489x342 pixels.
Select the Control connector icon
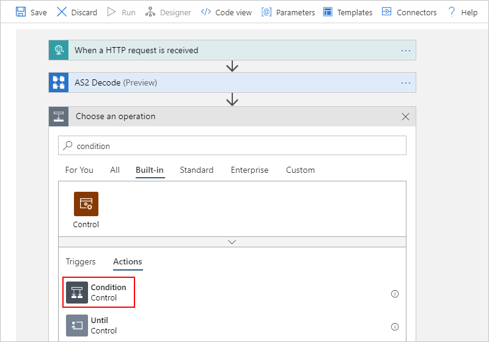click(x=86, y=204)
